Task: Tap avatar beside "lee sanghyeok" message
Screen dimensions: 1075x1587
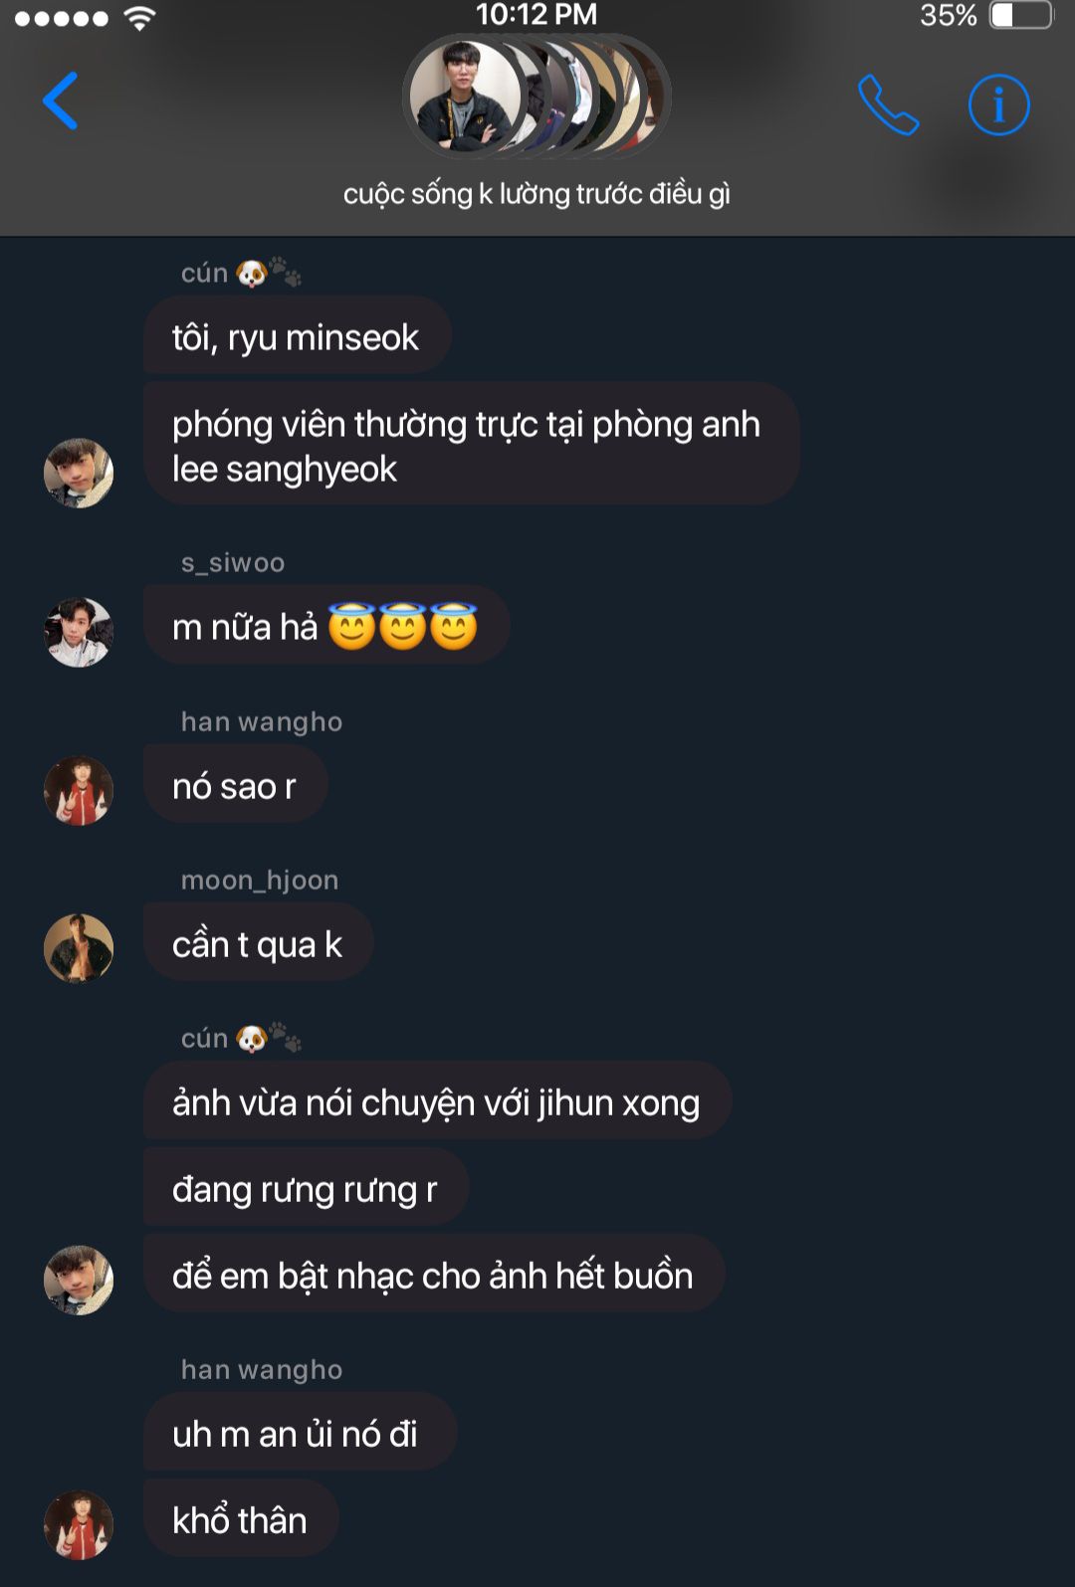Action: pyautogui.click(x=79, y=473)
